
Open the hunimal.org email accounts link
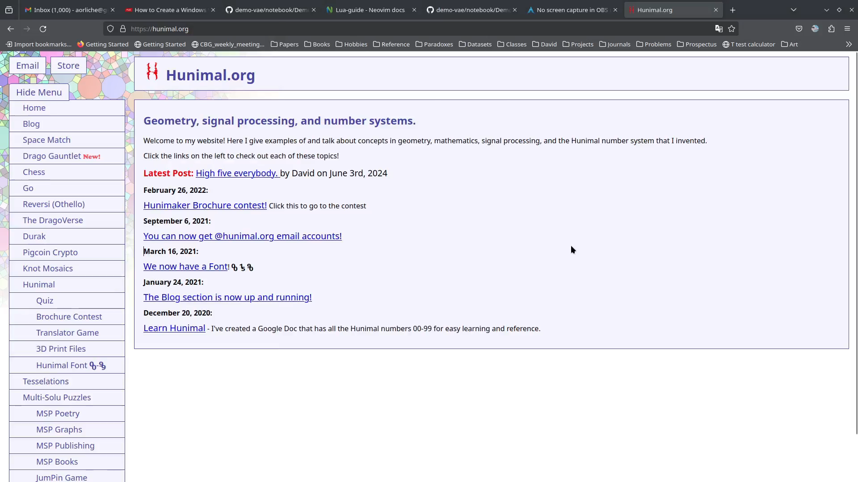(x=243, y=236)
